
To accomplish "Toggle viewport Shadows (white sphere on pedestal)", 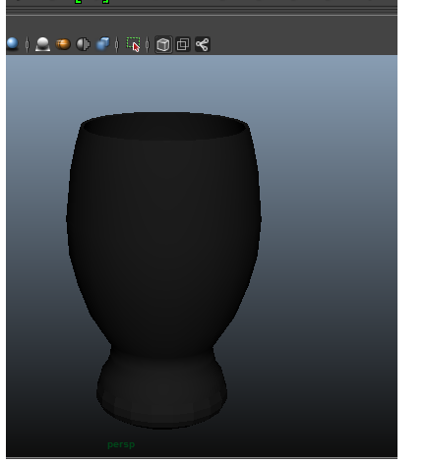I will point(42,44).
